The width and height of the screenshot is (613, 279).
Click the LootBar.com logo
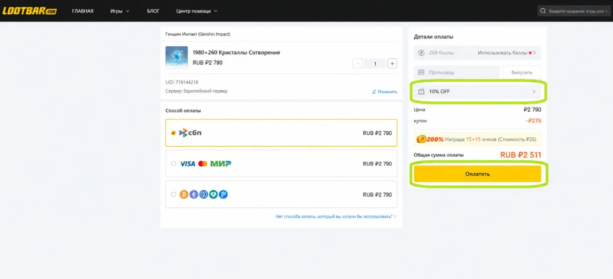click(x=30, y=11)
